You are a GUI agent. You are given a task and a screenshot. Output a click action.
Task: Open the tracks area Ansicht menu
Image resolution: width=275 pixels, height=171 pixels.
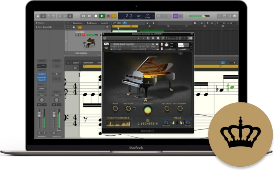[105, 23]
